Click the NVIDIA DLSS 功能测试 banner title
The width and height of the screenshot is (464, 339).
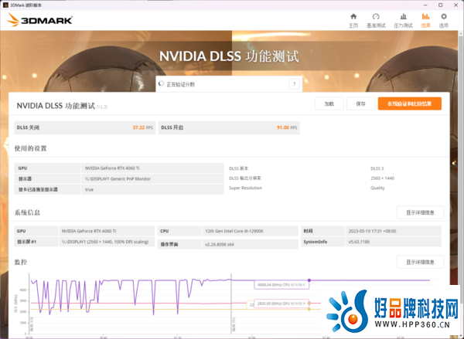click(x=229, y=56)
